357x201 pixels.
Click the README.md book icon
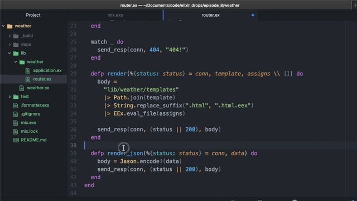16,140
